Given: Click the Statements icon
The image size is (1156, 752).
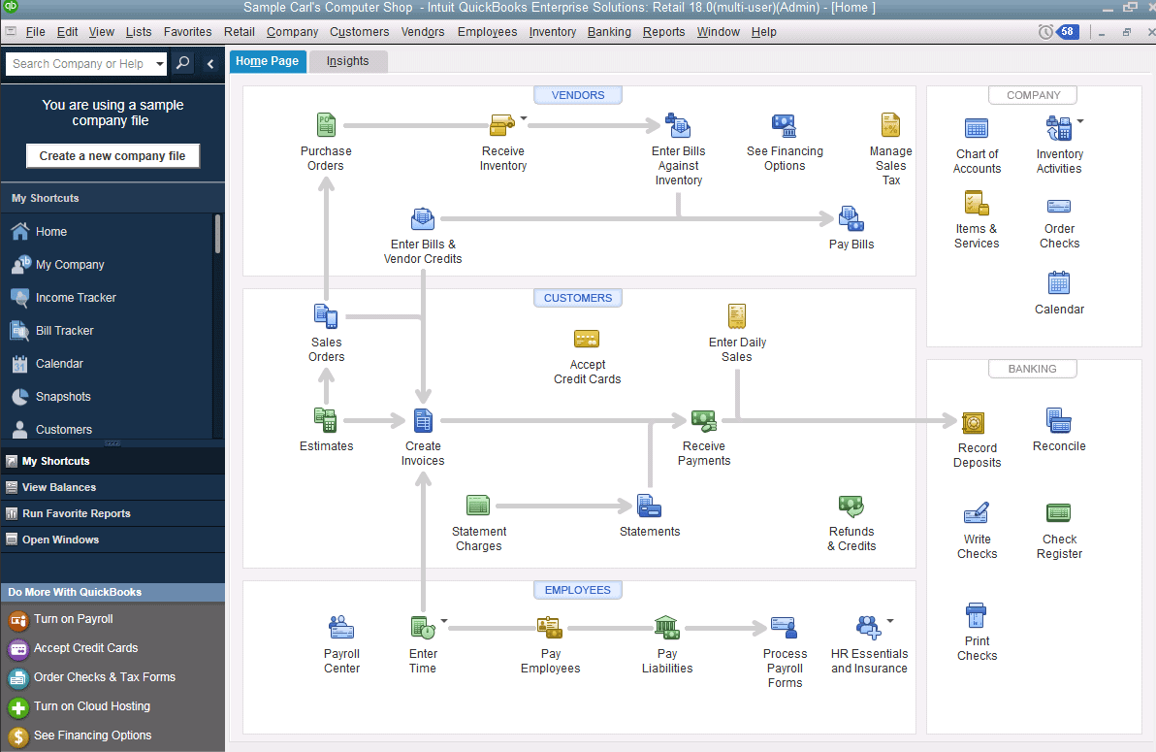Looking at the screenshot, I should (x=649, y=507).
